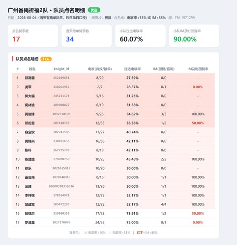Click knight_id 152109651 in row 1
The image size is (237, 245).
tap(61, 78)
